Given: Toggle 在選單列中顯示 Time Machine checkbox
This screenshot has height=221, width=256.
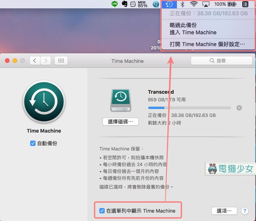Looking at the screenshot, I should pos(102,211).
